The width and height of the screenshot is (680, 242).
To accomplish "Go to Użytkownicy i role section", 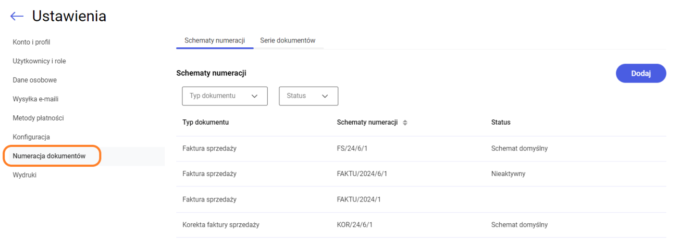I will tap(39, 61).
